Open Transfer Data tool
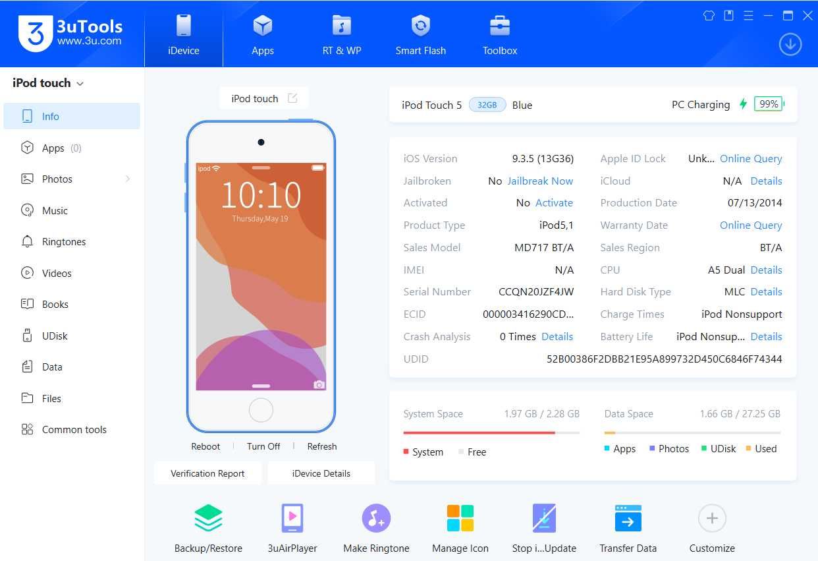This screenshot has width=818, height=561. pyautogui.click(x=628, y=527)
